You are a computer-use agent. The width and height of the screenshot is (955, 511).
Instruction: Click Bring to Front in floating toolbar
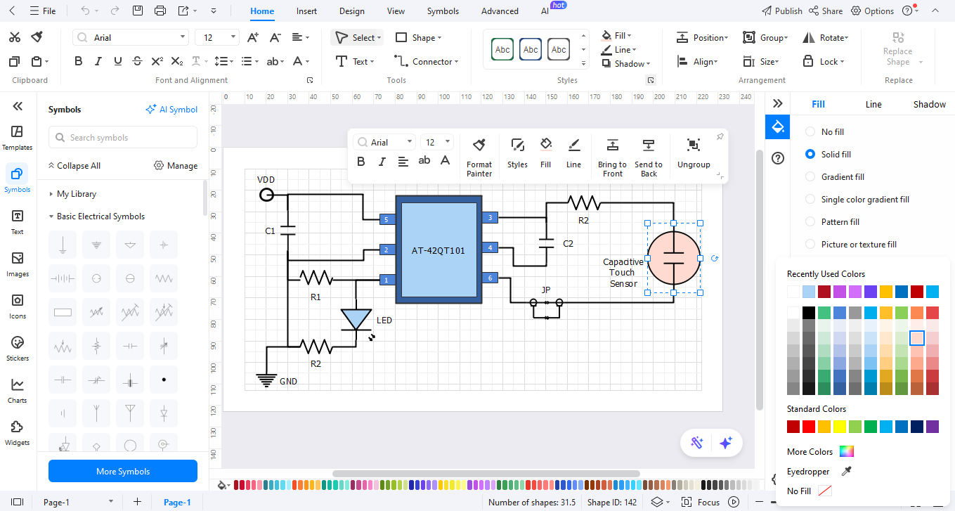tap(612, 157)
